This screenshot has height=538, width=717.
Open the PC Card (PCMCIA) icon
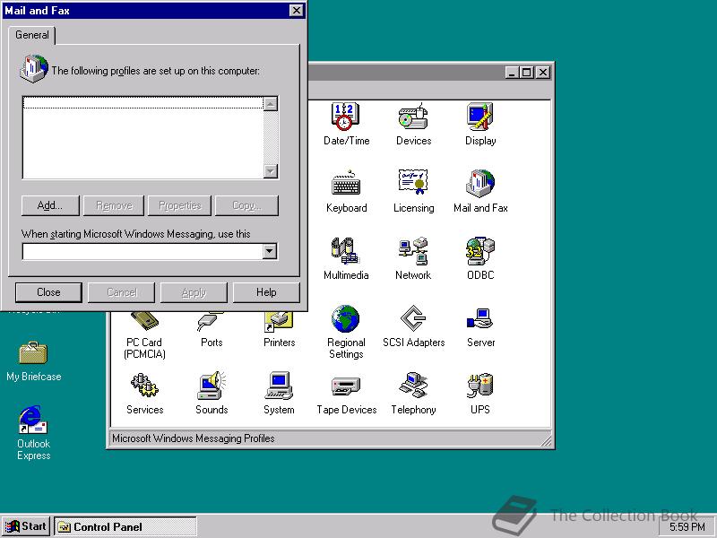(x=144, y=335)
